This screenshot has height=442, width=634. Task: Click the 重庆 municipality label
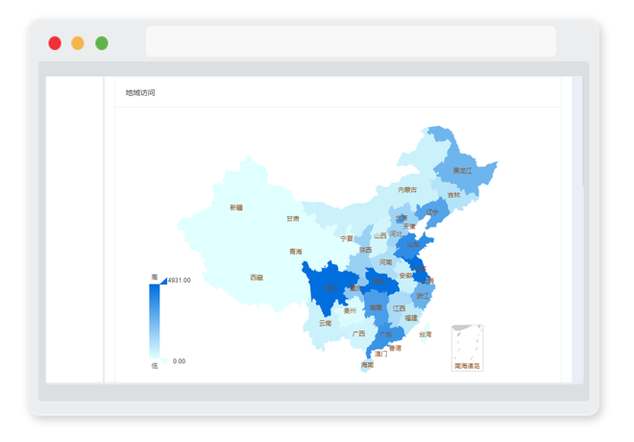pos(355,288)
